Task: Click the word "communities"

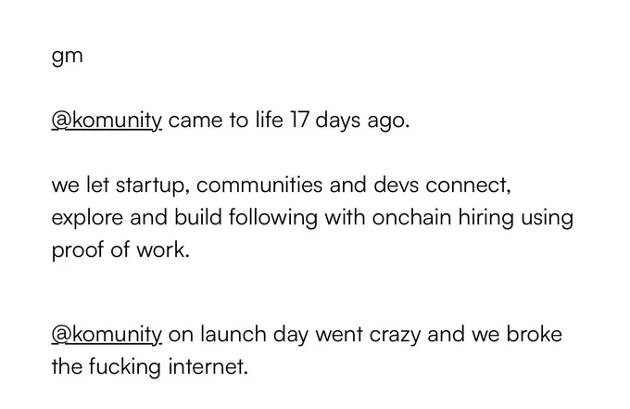Action: tap(259, 185)
